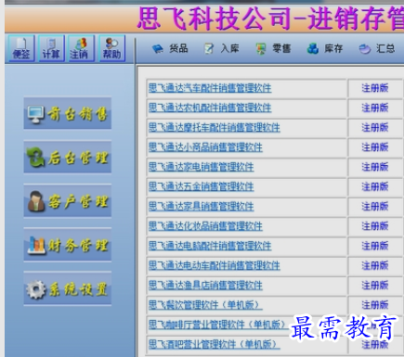
Task: Open the 入库 stock-in menu
Action: click(x=222, y=49)
